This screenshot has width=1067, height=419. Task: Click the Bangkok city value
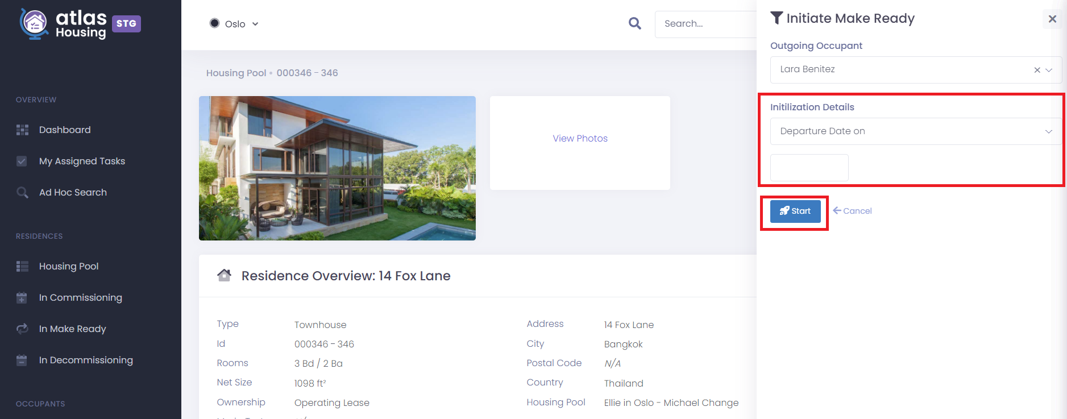tap(623, 345)
